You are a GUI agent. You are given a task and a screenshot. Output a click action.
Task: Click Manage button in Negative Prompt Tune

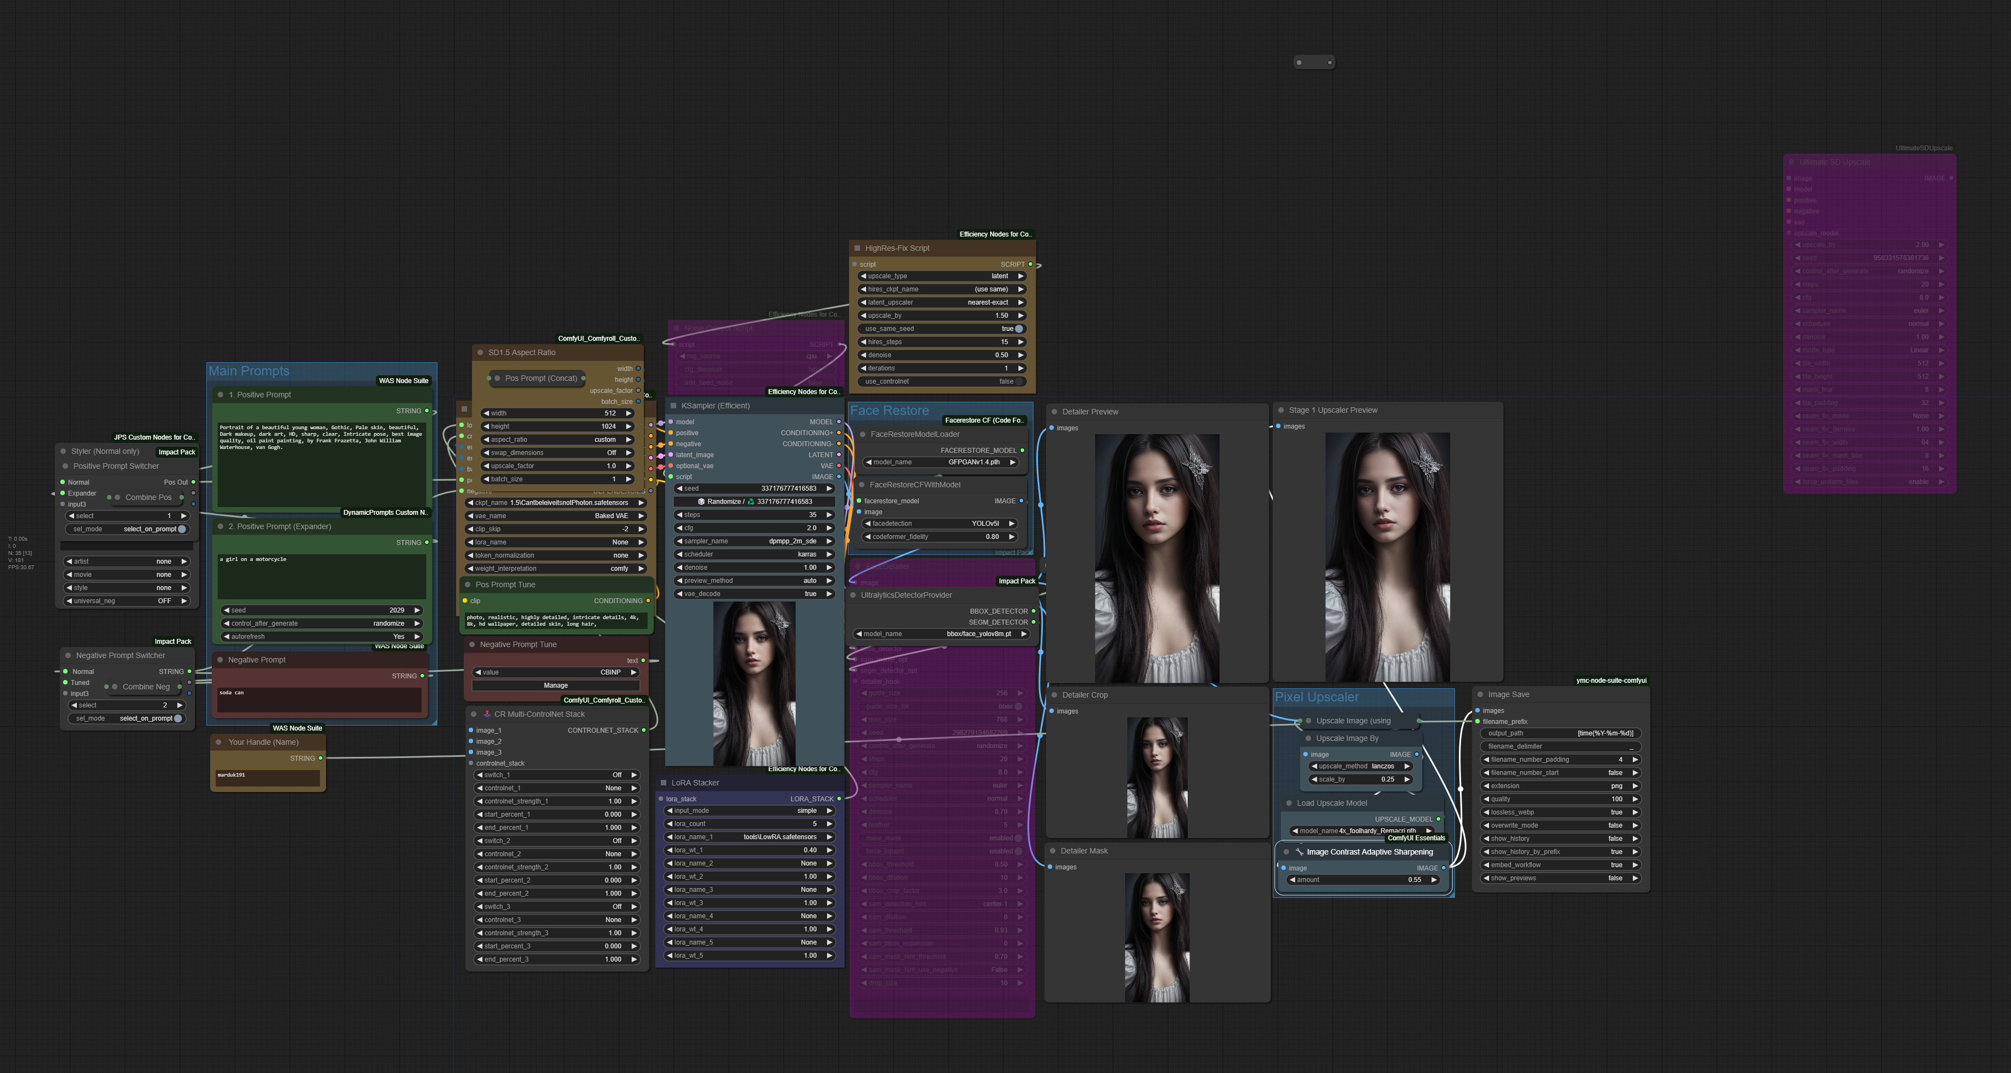(555, 685)
